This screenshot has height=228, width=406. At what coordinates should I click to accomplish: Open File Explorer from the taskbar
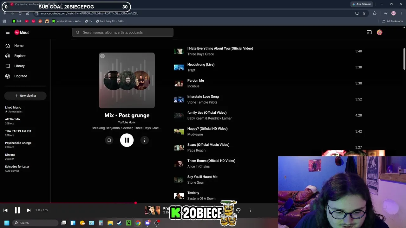110,223
